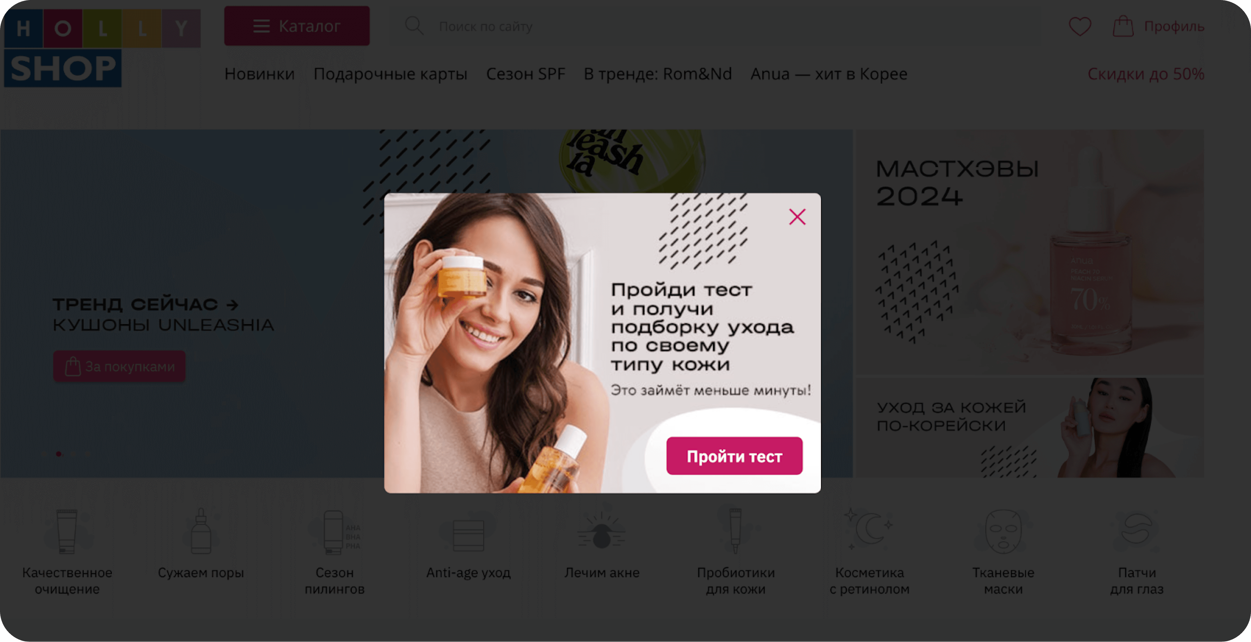Image resolution: width=1251 pixels, height=642 pixels.
Task: Open the favorites heart icon
Action: pos(1080,26)
